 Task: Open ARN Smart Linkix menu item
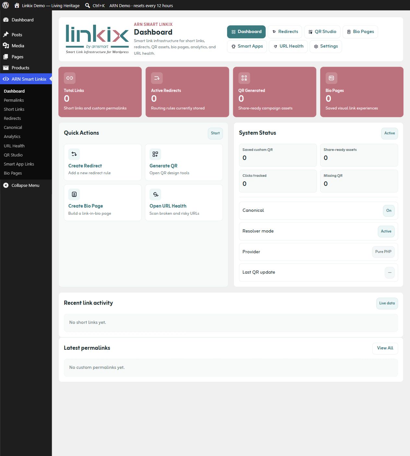(x=26, y=79)
